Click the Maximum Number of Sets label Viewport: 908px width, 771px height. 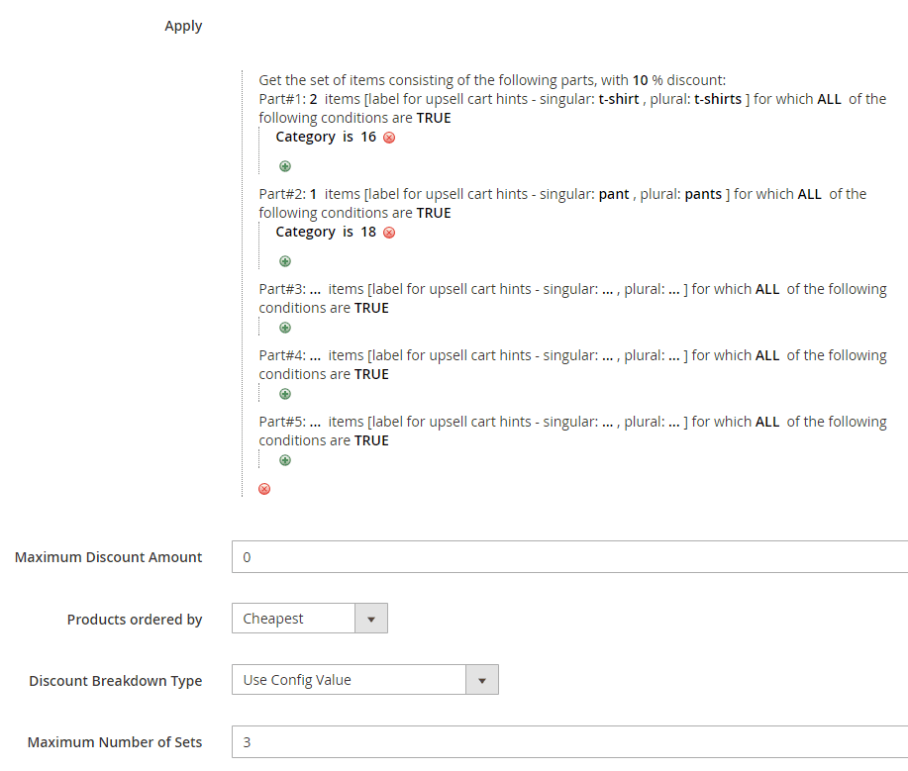click(115, 742)
